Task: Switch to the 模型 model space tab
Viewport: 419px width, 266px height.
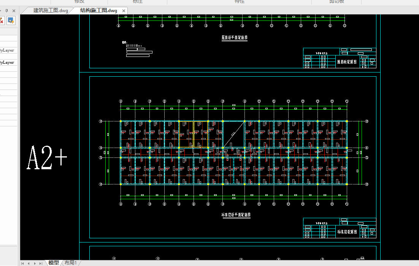Action: point(54,263)
